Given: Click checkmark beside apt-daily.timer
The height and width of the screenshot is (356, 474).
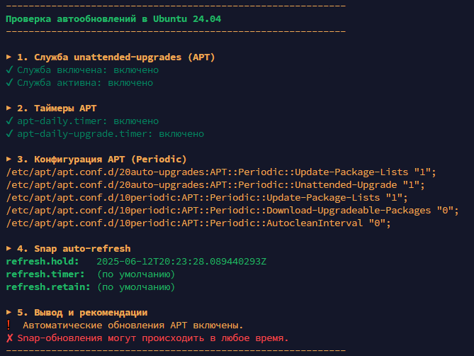Looking at the screenshot, I should 9,121.
